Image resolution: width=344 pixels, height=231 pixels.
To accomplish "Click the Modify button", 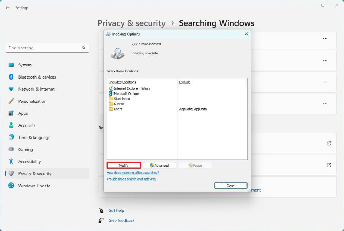I will 124,166.
